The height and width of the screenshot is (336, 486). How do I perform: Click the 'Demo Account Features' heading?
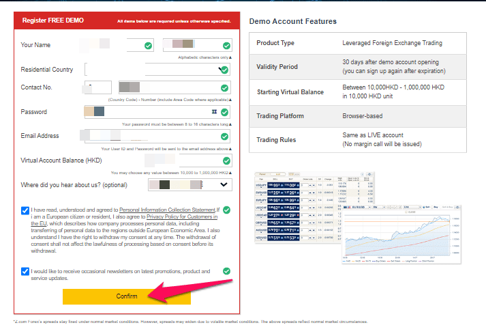(293, 21)
